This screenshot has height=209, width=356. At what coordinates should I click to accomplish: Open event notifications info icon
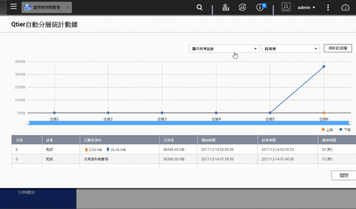coord(260,7)
